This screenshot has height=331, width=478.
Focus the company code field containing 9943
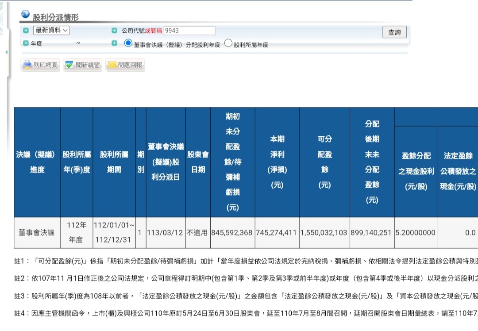[x=189, y=31]
